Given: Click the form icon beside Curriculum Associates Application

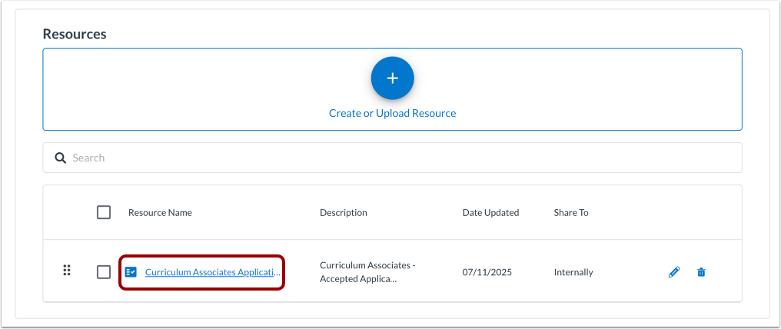Looking at the screenshot, I should (131, 272).
